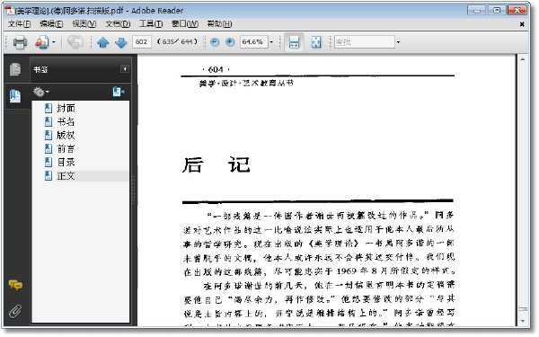539x337 pixels.
Task: Click the new bookmark icon in panel
Action: click(119, 92)
